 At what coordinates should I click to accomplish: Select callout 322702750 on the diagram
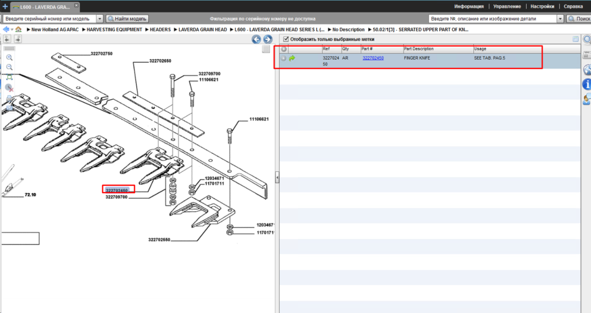[102, 54]
